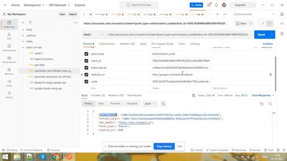The width and height of the screenshot is (287, 161).
Task: Open the APIs sidebar section
Action: tap(9, 36)
